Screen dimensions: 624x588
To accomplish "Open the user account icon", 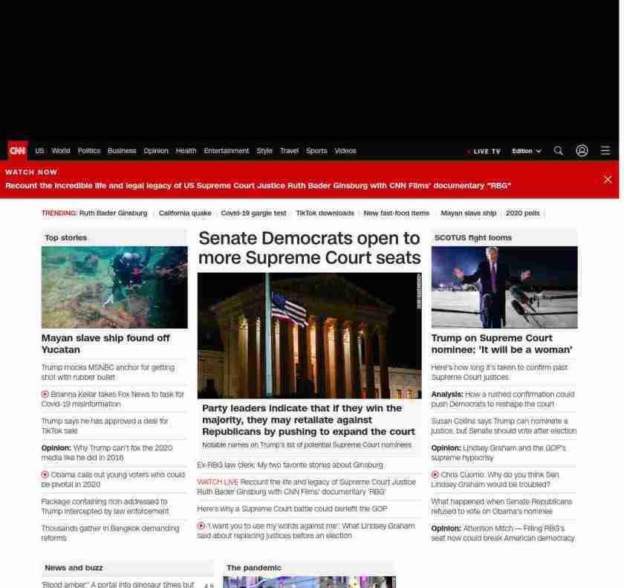I will coord(582,151).
